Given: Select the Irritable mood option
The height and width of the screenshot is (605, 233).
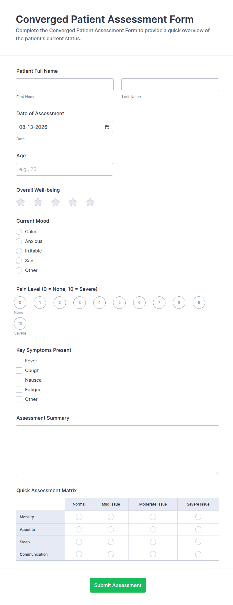Looking at the screenshot, I should [x=19, y=251].
